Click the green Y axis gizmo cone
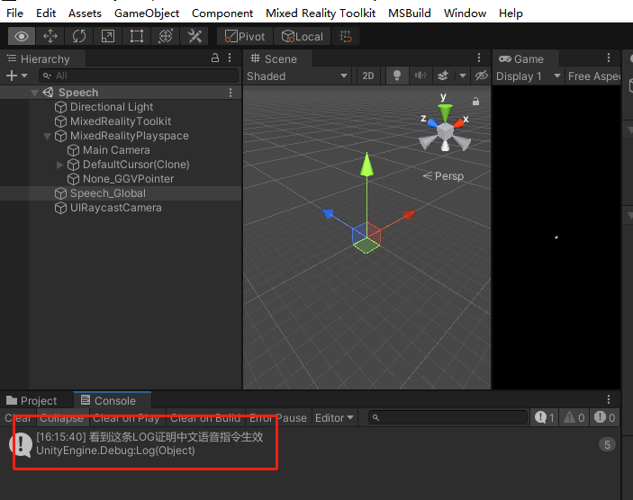 point(445,112)
